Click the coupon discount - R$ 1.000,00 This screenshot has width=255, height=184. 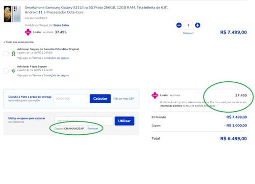pyautogui.click(x=236, y=126)
